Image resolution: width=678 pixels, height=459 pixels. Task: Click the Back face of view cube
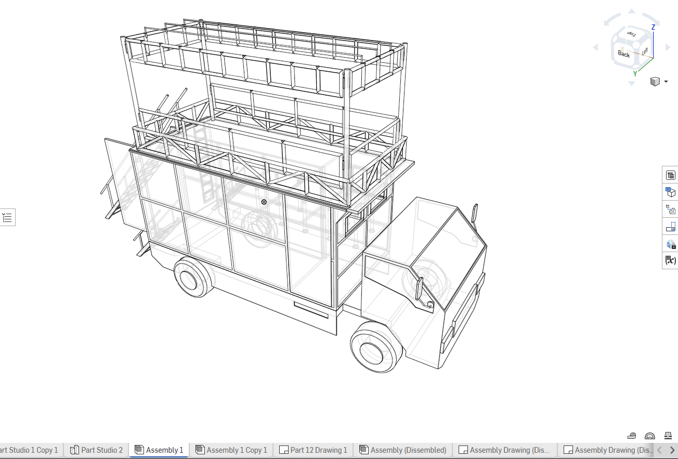(x=623, y=54)
